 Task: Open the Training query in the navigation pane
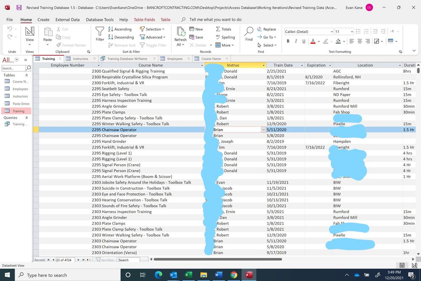click(x=19, y=124)
